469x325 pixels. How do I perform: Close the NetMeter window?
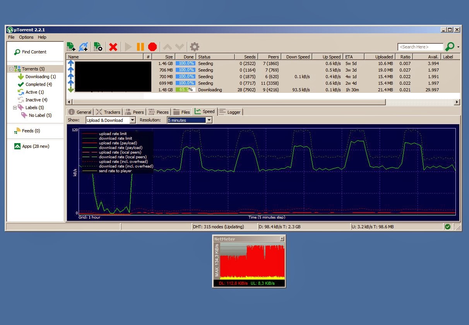point(282,239)
